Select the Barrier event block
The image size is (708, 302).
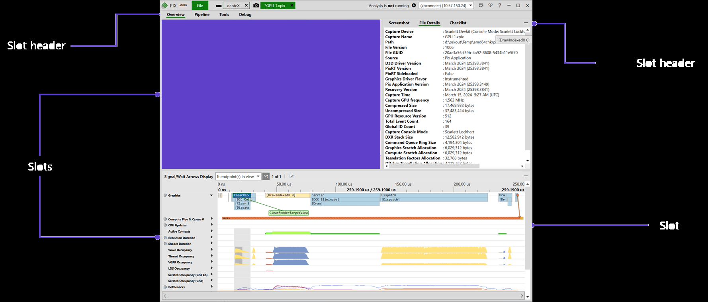[345, 195]
